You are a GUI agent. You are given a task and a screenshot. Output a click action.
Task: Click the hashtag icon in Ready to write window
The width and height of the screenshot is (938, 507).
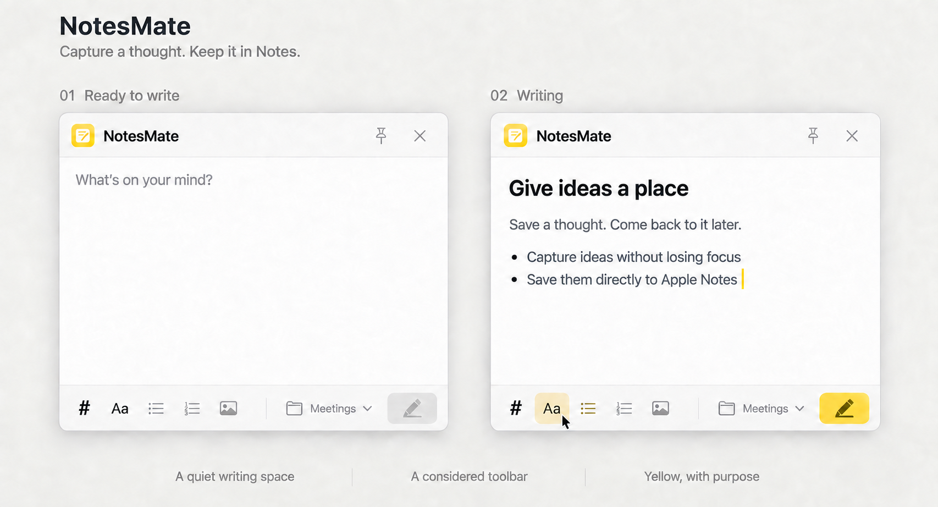(84, 408)
